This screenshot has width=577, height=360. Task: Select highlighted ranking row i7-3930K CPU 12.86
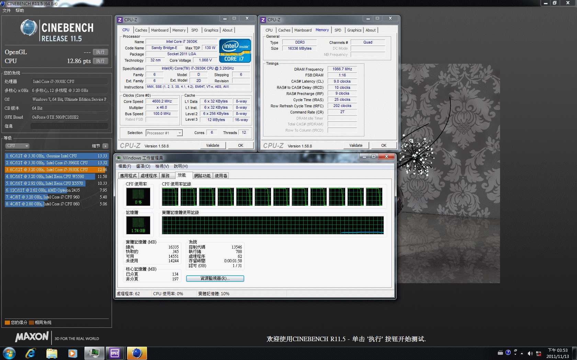tap(56, 170)
